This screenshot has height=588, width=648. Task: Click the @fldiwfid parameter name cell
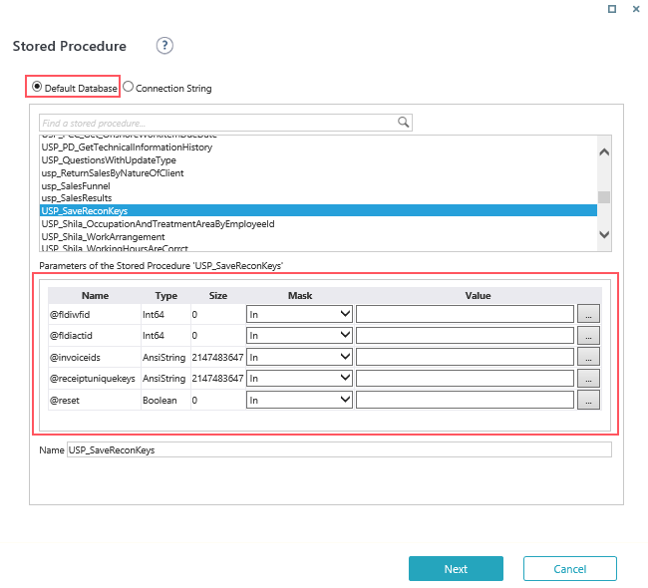pos(95,315)
